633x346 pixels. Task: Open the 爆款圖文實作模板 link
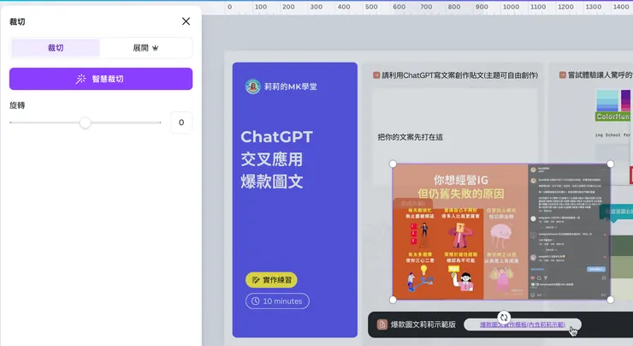pyautogui.click(x=523, y=325)
